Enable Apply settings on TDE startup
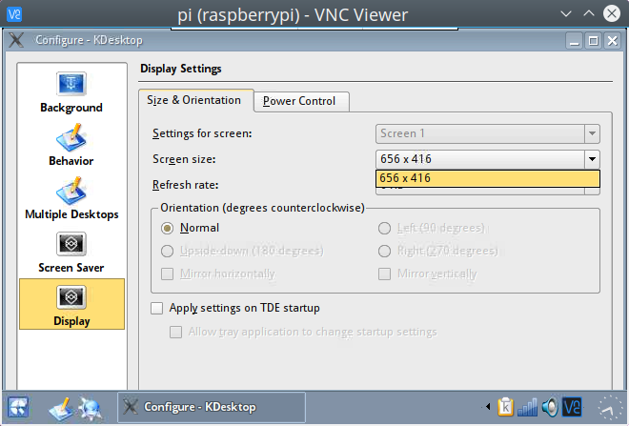This screenshot has height=426, width=629. (x=158, y=308)
